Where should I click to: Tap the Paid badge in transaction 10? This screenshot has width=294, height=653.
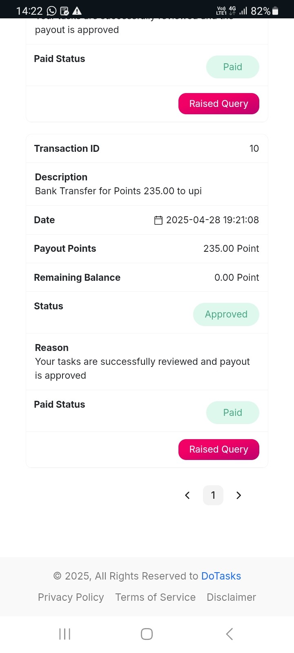[x=233, y=413]
